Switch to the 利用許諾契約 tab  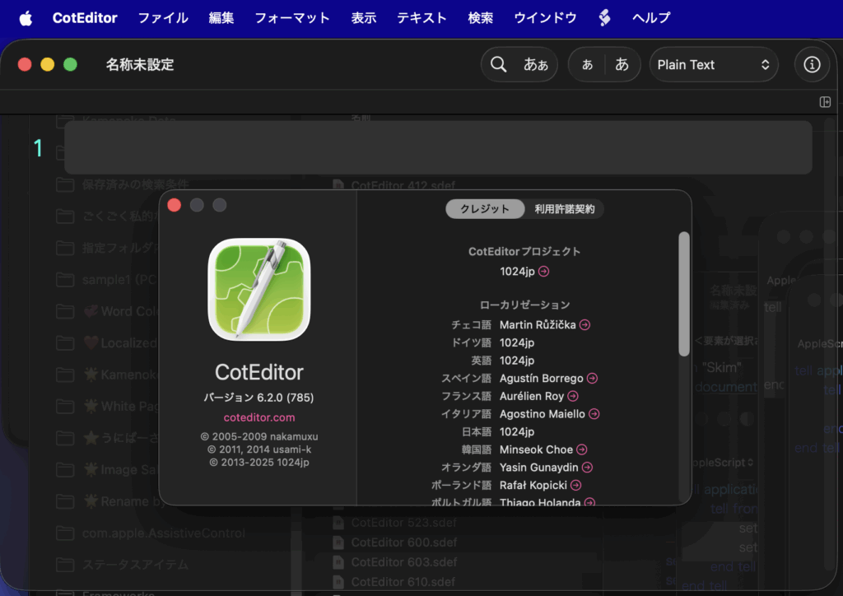[564, 209]
